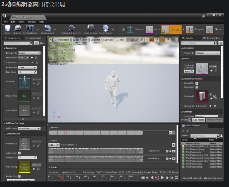Collapse the Additive Settings section
The width and height of the screenshot is (229, 187).
[x=5, y=123]
